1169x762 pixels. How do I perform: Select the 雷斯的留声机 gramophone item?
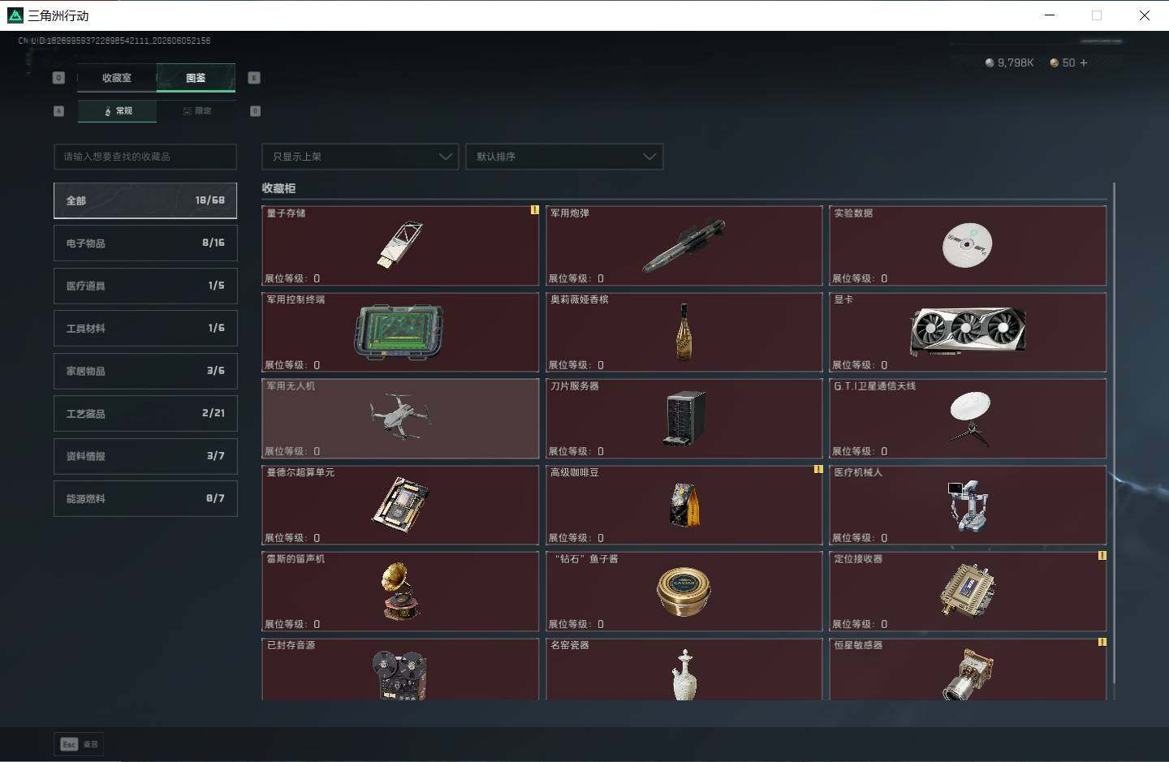pyautogui.click(x=400, y=591)
